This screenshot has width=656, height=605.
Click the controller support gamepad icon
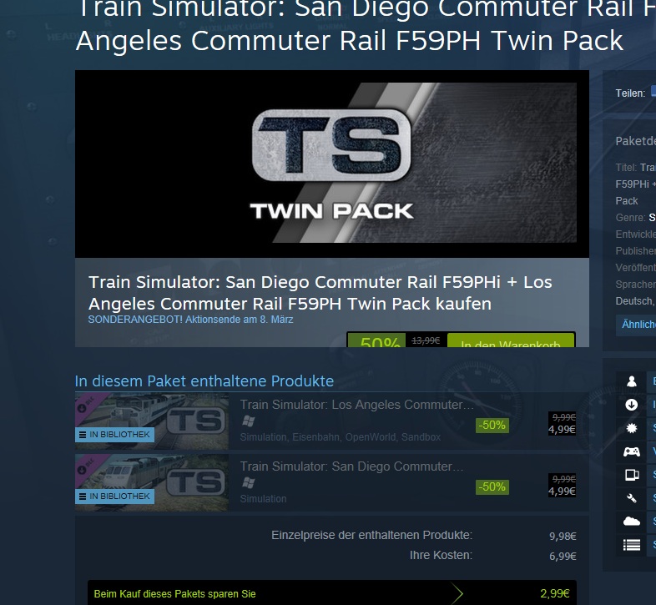631,451
